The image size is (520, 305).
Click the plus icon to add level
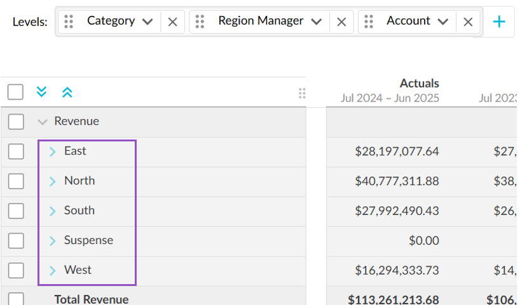pyautogui.click(x=499, y=22)
